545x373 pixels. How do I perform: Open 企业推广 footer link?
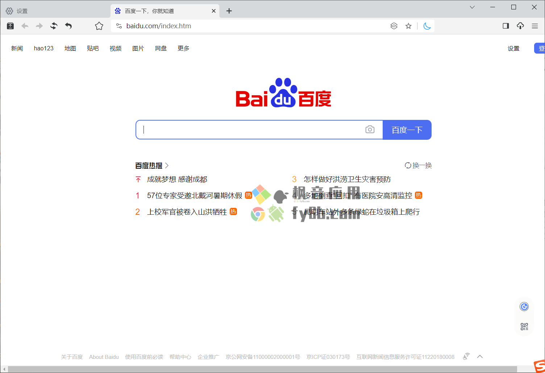(x=208, y=357)
